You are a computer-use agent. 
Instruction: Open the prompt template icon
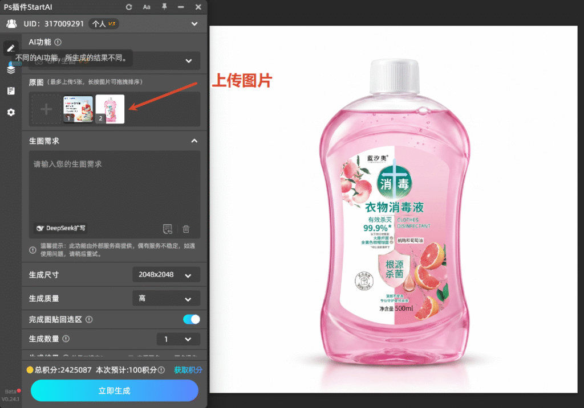pos(168,229)
